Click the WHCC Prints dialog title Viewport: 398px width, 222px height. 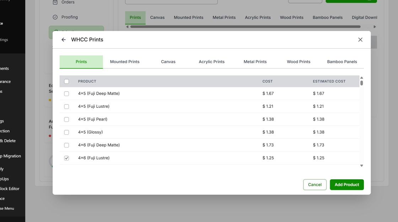click(87, 40)
